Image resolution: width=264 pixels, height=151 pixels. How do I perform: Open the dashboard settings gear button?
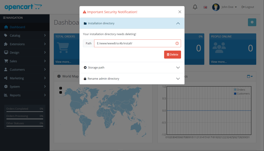(x=252, y=22)
